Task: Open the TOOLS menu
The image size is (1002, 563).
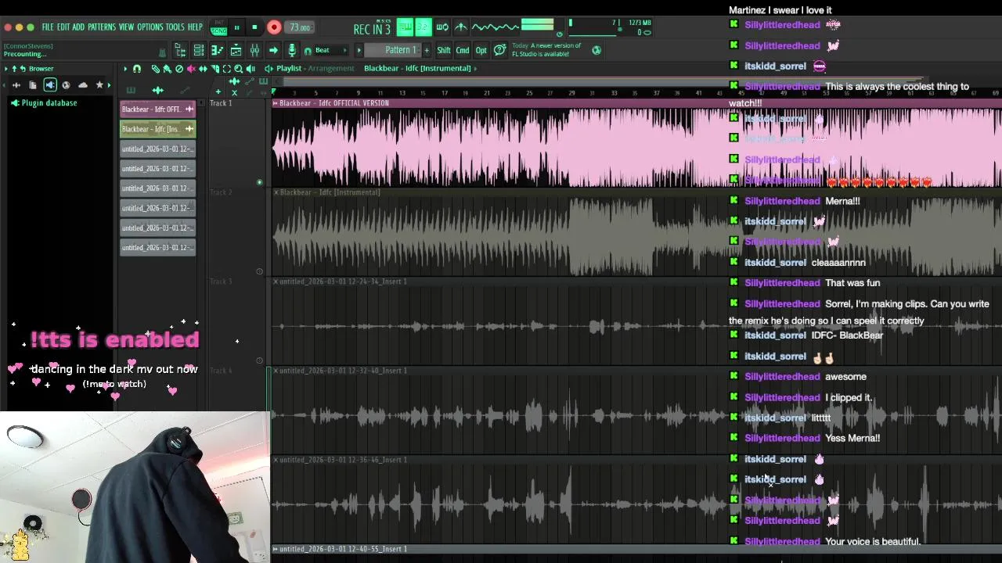Action: coord(175,27)
